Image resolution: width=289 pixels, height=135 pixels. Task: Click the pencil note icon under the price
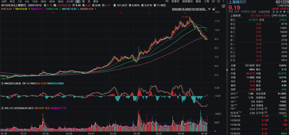(x=281, y=11)
